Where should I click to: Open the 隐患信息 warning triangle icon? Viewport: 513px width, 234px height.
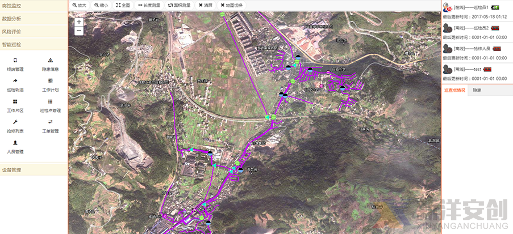pyautogui.click(x=50, y=60)
